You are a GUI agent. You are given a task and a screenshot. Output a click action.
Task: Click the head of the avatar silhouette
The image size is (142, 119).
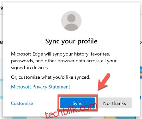click(x=71, y=18)
